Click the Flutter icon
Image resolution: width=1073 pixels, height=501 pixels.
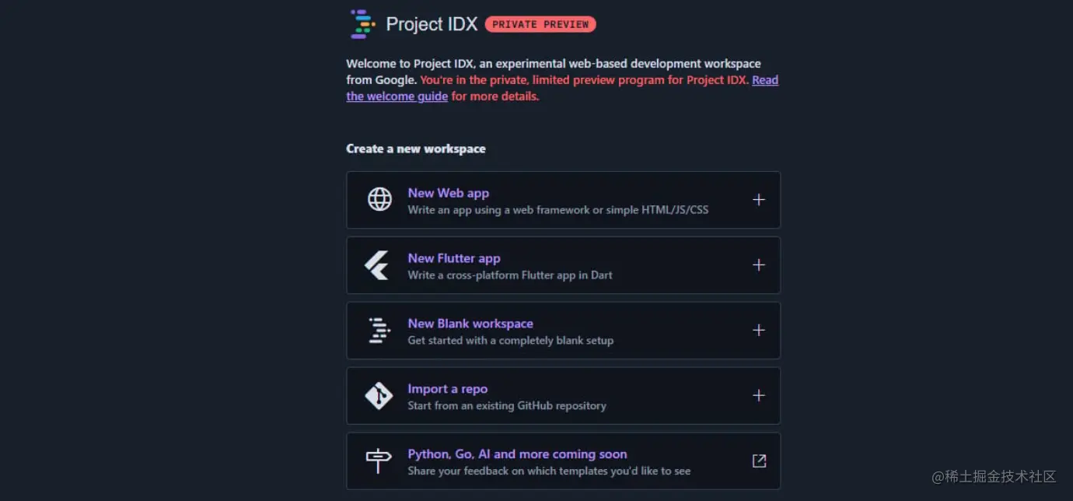click(x=378, y=265)
